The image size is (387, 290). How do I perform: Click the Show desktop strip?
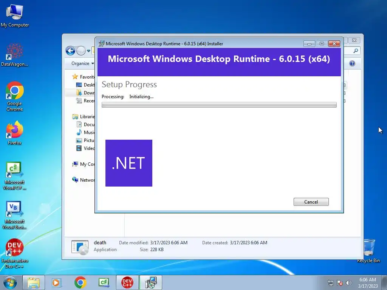tap(385, 282)
